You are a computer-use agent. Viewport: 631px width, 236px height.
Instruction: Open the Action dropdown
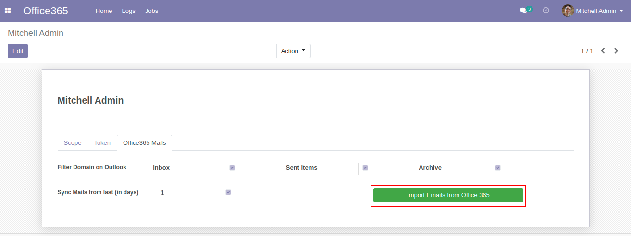(x=293, y=51)
